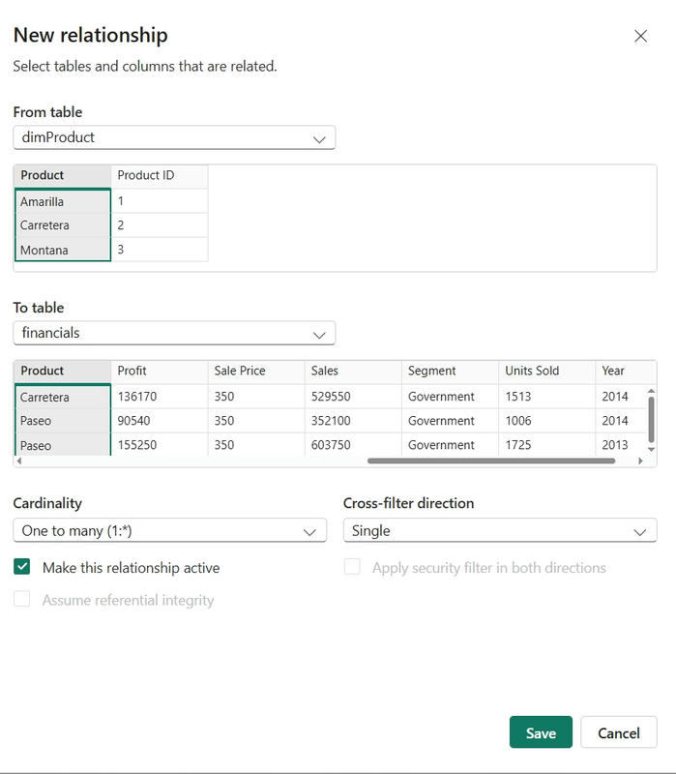Toggle Apply security filter in both directions
676x774 pixels.
pyautogui.click(x=353, y=568)
